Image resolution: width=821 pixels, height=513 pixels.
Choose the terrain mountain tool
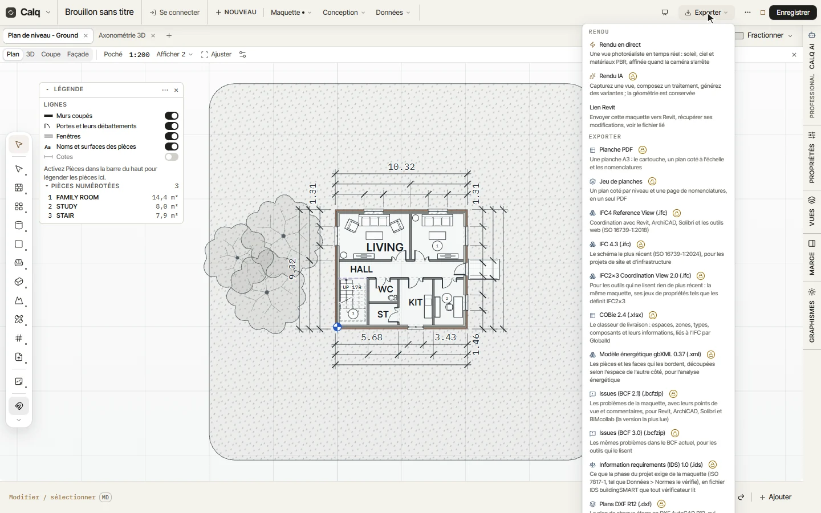coord(19,301)
